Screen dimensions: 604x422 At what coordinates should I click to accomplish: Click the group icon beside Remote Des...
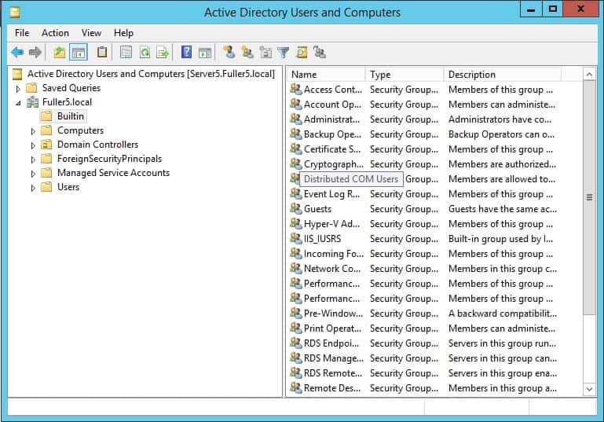(x=296, y=387)
